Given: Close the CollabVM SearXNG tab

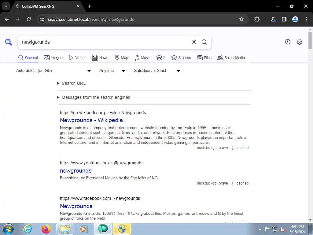Looking at the screenshot, I should [x=78, y=6].
